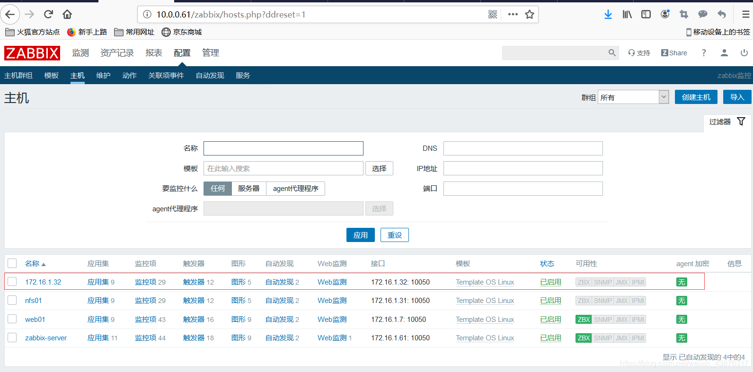
Task: Click the screenshot crop tool icon
Action: click(684, 14)
